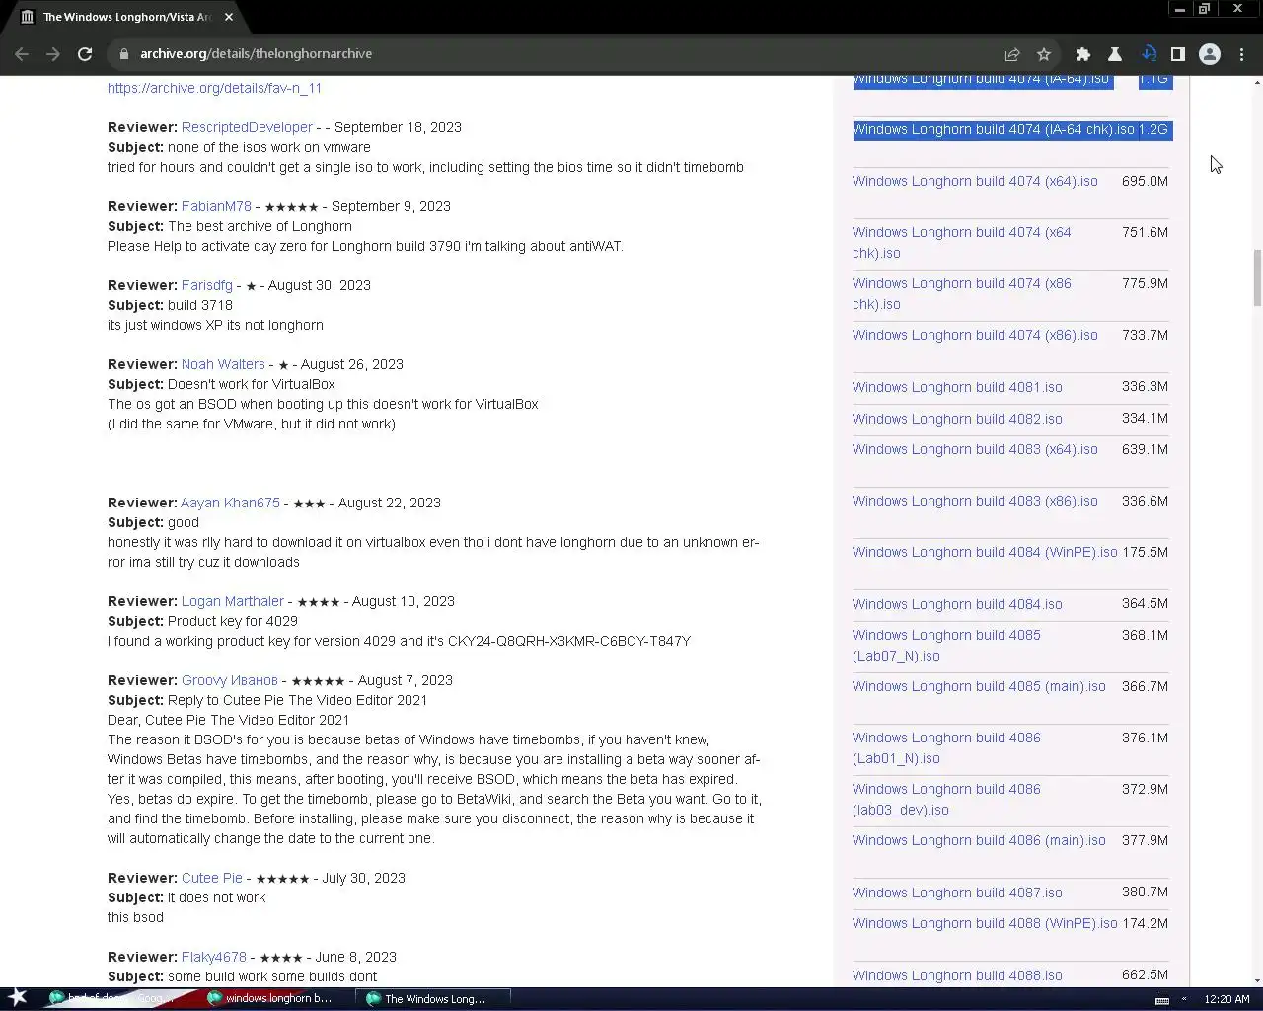Image resolution: width=1263 pixels, height=1011 pixels.
Task: Download Longhorn build 4074 (IA-64 chk).iso
Action: click(994, 129)
